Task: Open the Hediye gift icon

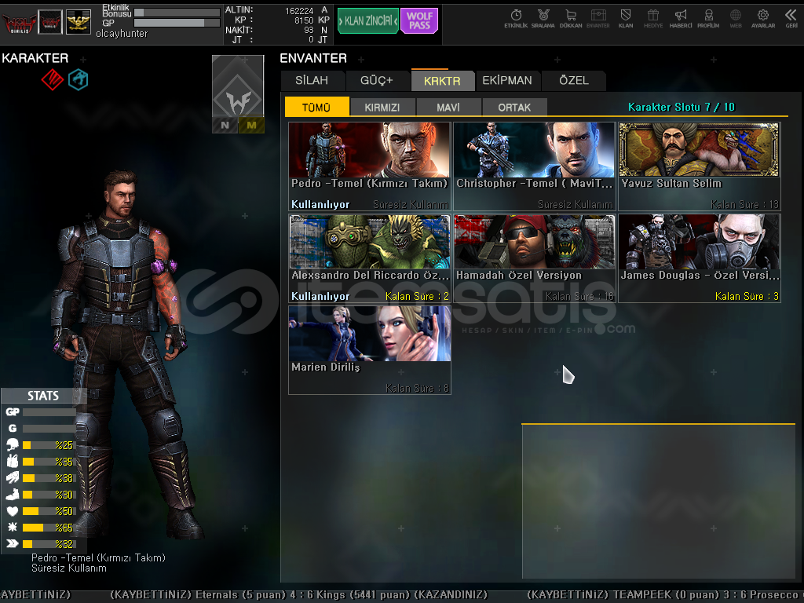Action: click(x=653, y=19)
